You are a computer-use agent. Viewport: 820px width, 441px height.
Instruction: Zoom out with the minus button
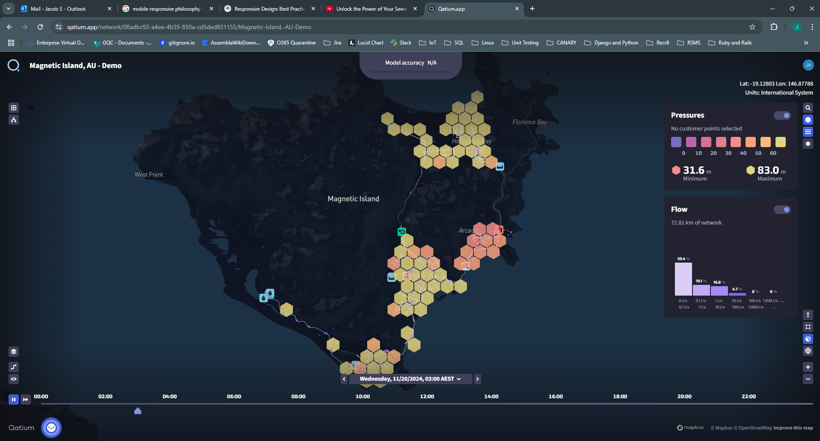click(x=808, y=379)
